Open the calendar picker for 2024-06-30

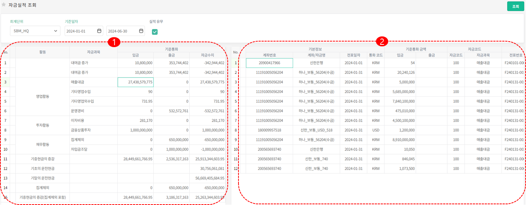tap(141, 31)
